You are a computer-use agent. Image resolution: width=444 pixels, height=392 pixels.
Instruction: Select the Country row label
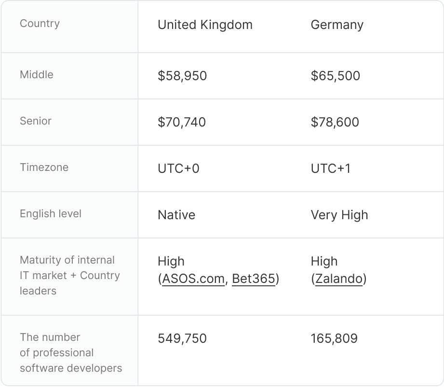[40, 24]
